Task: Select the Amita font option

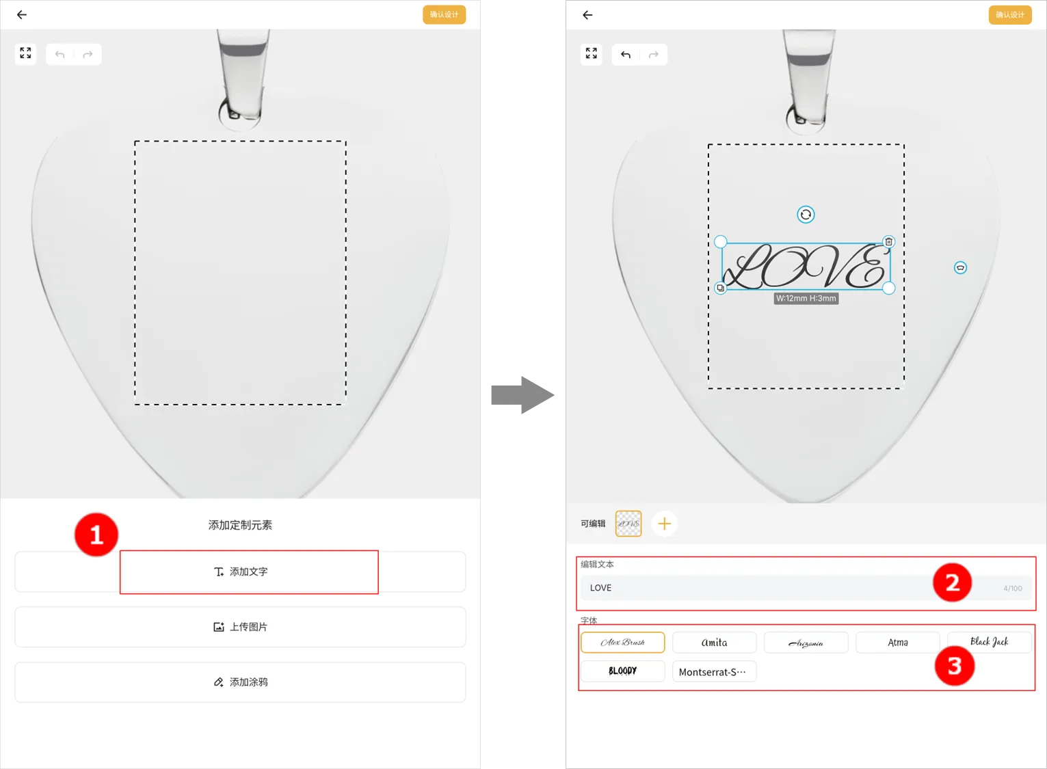Action: point(714,643)
